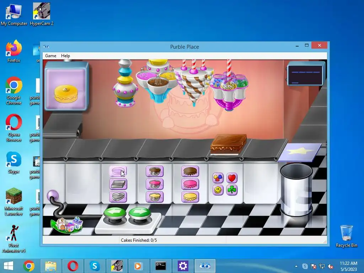Click the star shipping box
The image size is (364, 273).
pos(300,152)
